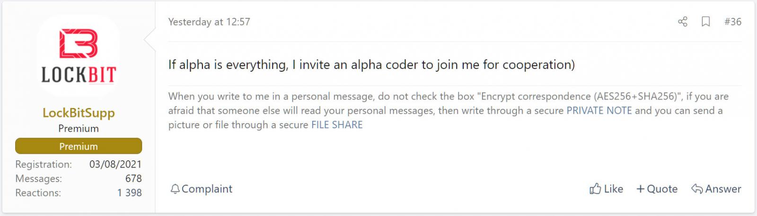
Task: Click the plus icon next to Quote
Action: 641,189
